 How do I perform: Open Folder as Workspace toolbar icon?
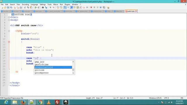coord(84,8)
